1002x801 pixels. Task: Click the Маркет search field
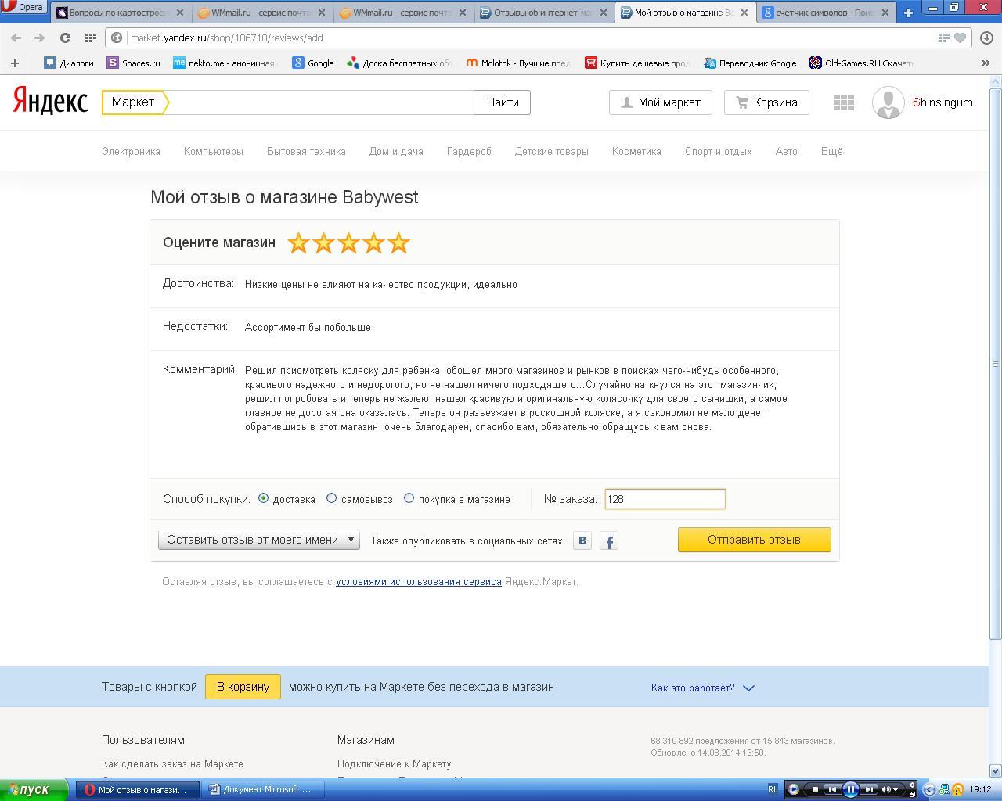coord(321,102)
